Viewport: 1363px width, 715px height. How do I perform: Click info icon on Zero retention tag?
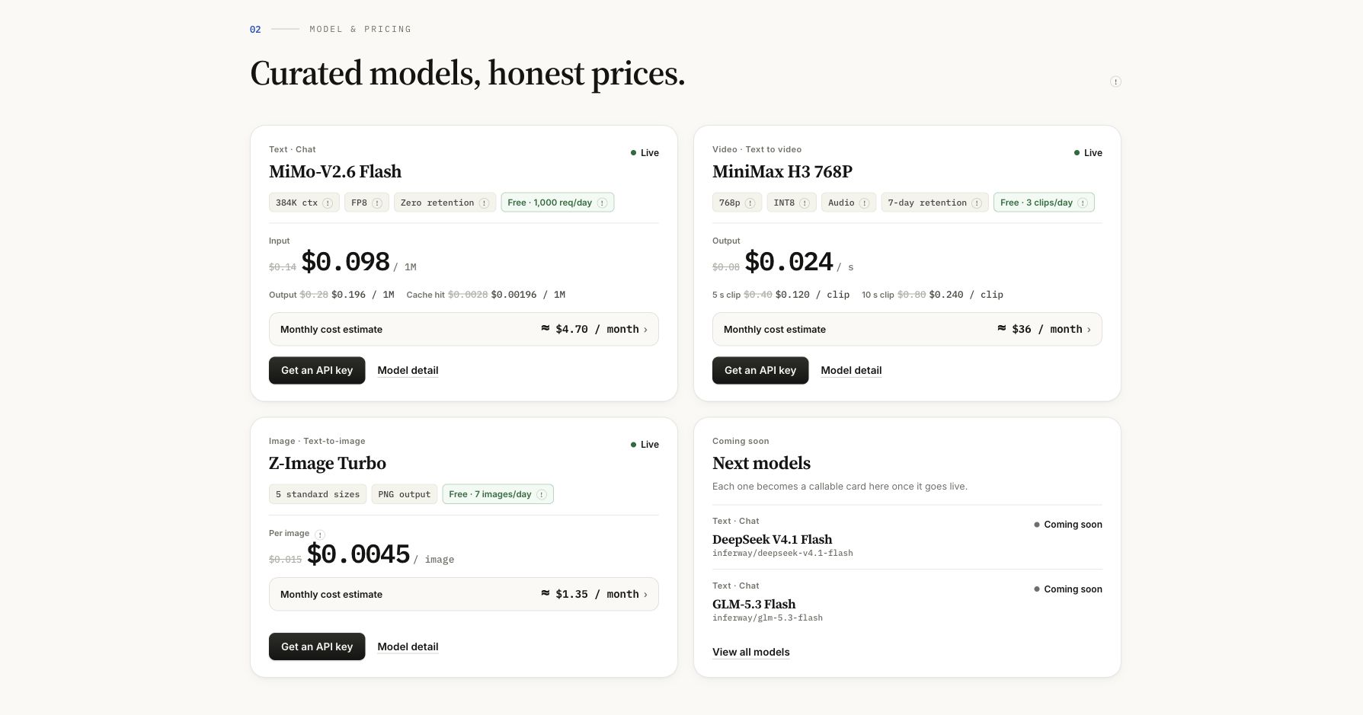[484, 203]
